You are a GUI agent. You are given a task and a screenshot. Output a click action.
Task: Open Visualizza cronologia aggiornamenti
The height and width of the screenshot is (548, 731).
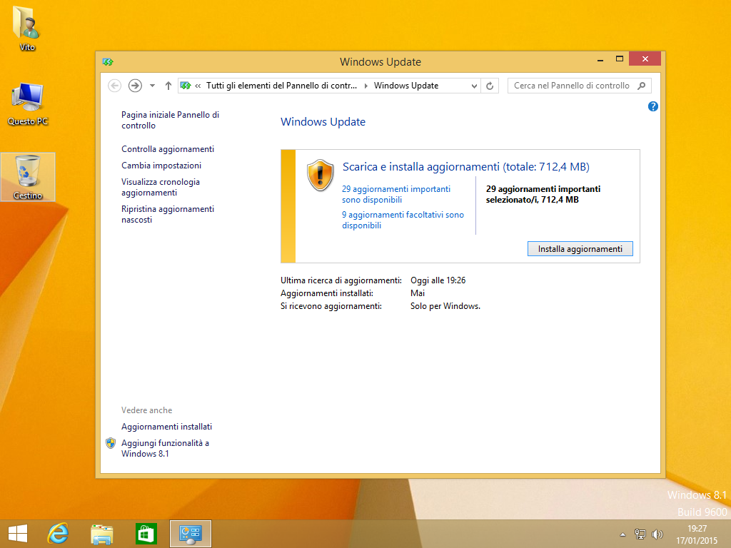pyautogui.click(x=161, y=188)
